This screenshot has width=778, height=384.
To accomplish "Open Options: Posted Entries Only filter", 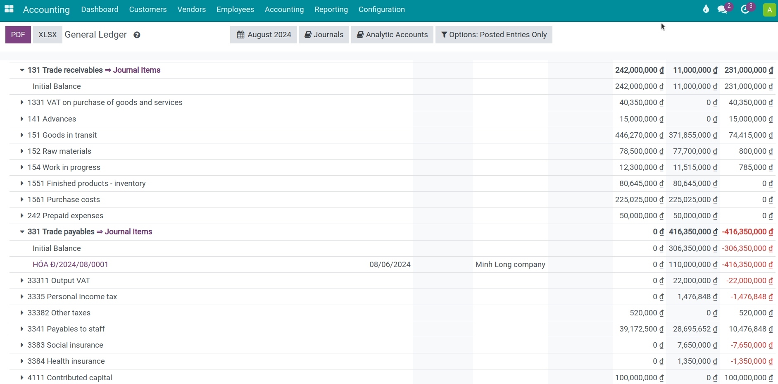I will [494, 35].
